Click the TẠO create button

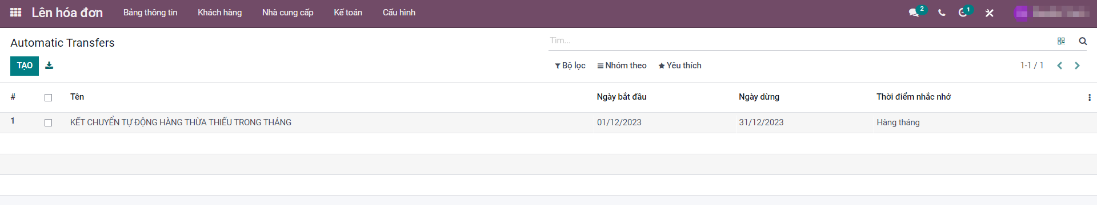click(x=25, y=65)
